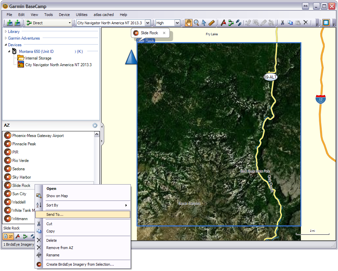Click the Send to Device toolbar icon
This screenshot has width=338, height=271.
point(10,23)
